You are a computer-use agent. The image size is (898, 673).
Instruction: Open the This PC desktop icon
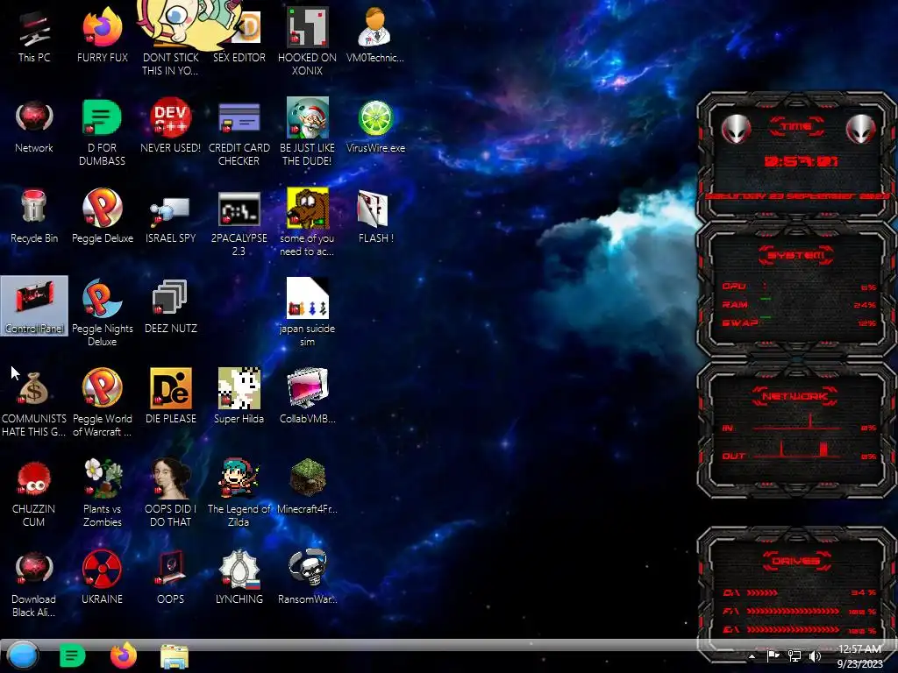(x=34, y=37)
